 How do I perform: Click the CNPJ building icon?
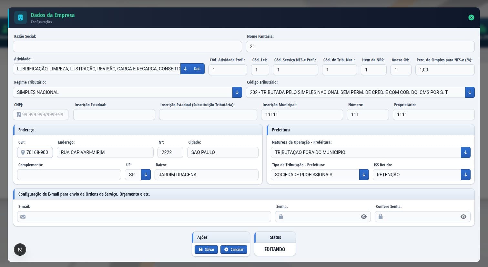tap(19, 115)
